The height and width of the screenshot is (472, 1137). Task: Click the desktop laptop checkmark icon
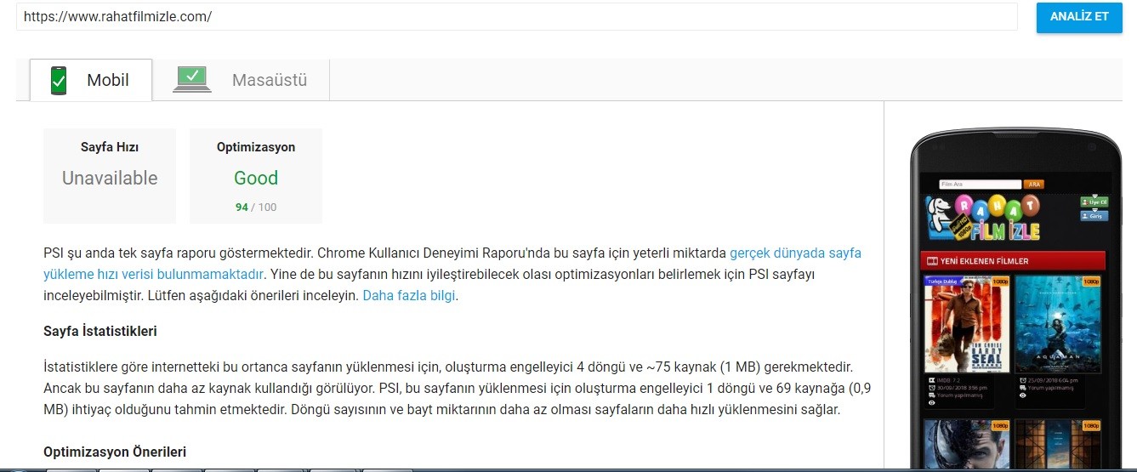click(x=192, y=79)
